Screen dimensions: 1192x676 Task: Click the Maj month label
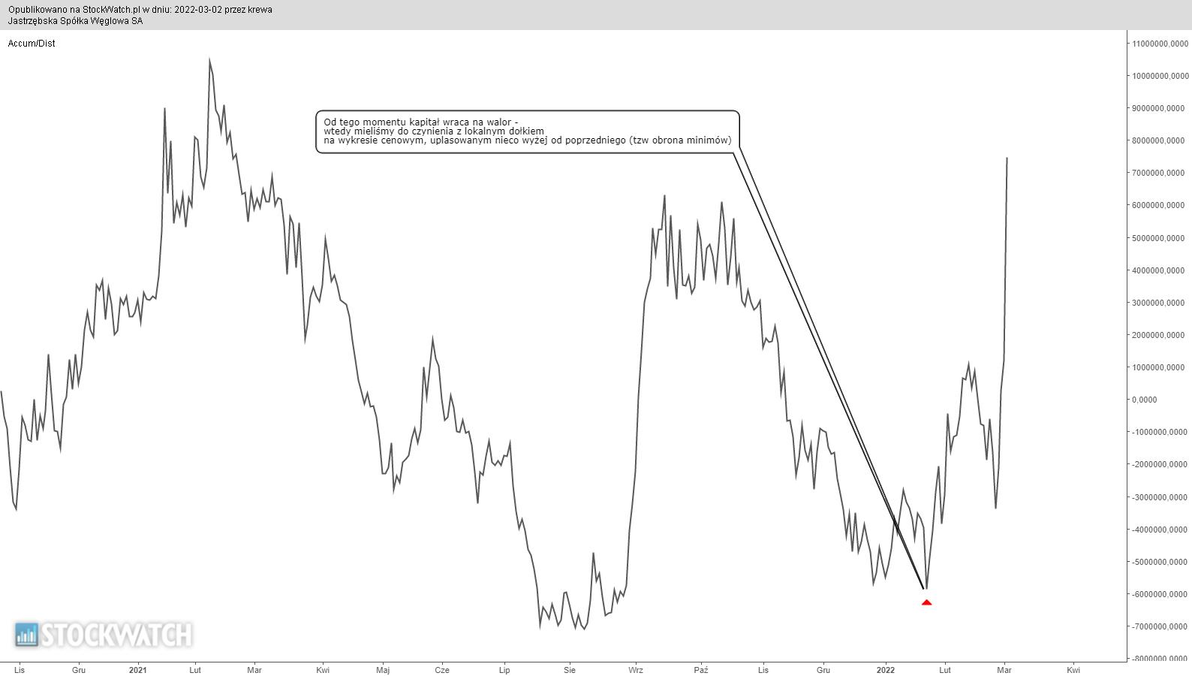point(383,670)
